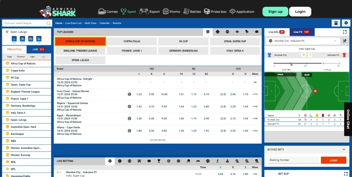352x177 pixels.
Task: Switch to LIVE betting mode
Action: coord(38,49)
